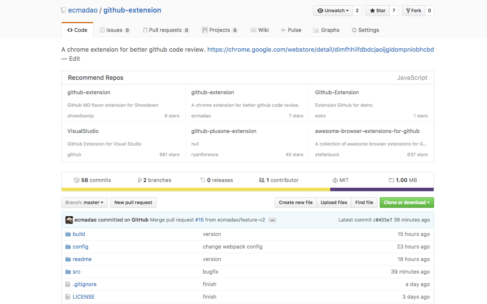The image size is (487, 304).
Task: Expand commit message with ellipsis button
Action: pos(272,220)
